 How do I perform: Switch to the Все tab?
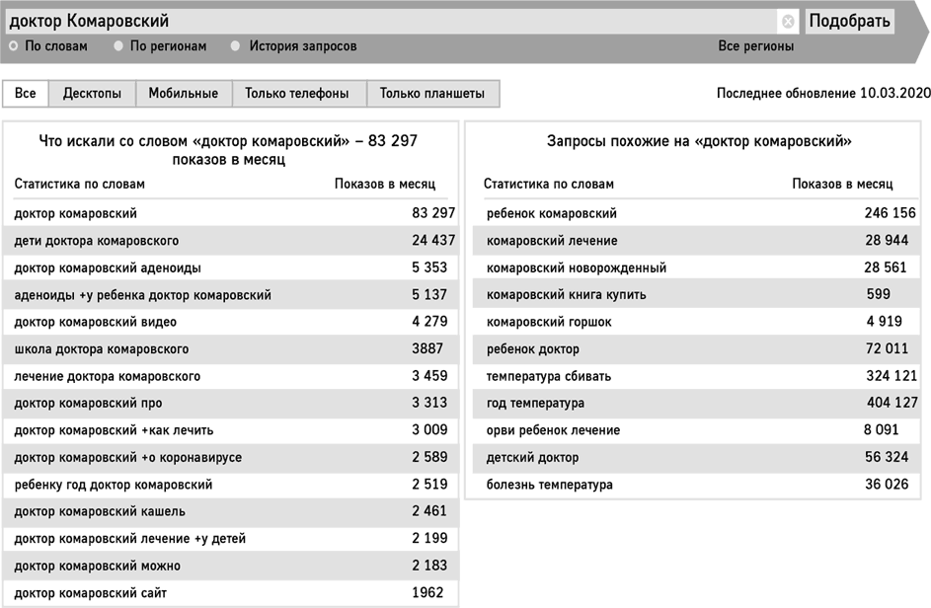click(26, 94)
